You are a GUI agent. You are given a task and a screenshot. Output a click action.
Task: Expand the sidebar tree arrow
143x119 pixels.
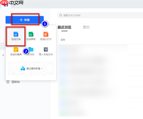(x=3, y=55)
